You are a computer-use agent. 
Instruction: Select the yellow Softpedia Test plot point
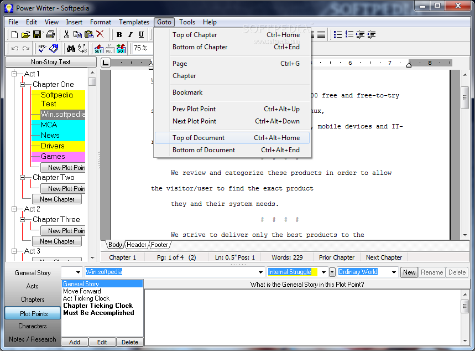58,99
